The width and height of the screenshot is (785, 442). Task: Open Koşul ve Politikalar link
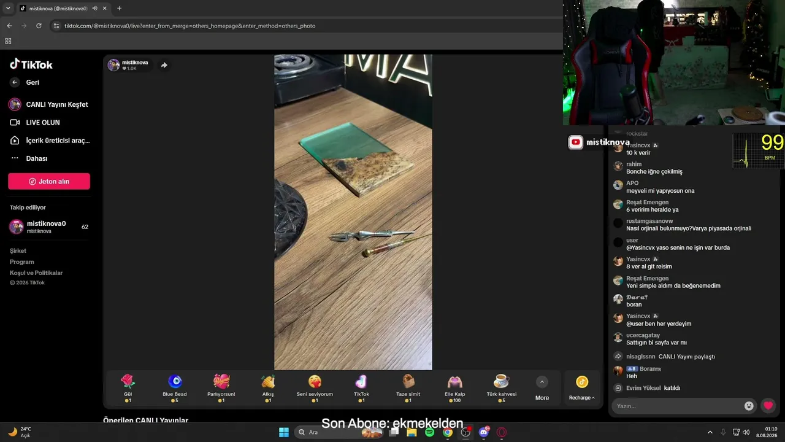click(36, 273)
